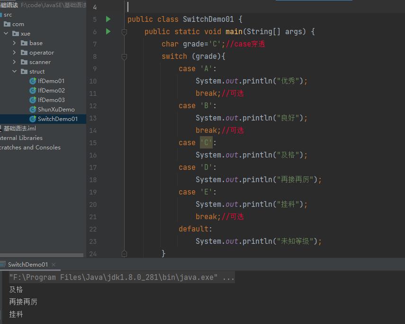
Task: Select 基础语法.iml file
Action: pos(19,129)
